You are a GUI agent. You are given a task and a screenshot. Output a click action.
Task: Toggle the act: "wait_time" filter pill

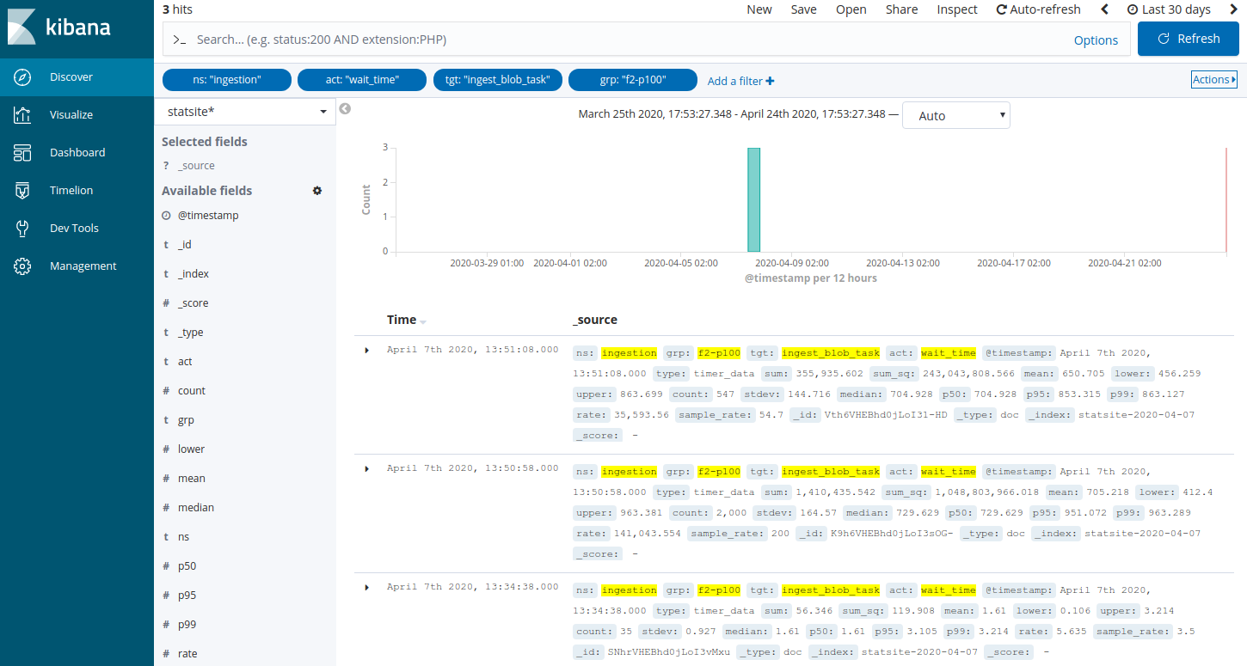click(362, 81)
